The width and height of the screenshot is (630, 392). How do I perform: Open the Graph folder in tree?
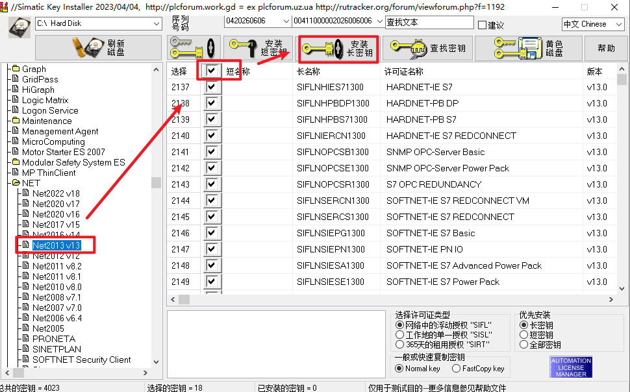tap(34, 69)
